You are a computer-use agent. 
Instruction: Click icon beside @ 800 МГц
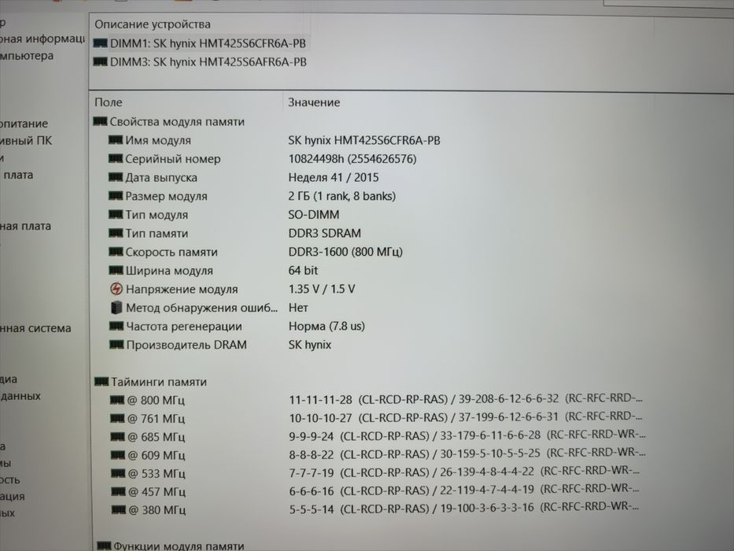pos(117,400)
